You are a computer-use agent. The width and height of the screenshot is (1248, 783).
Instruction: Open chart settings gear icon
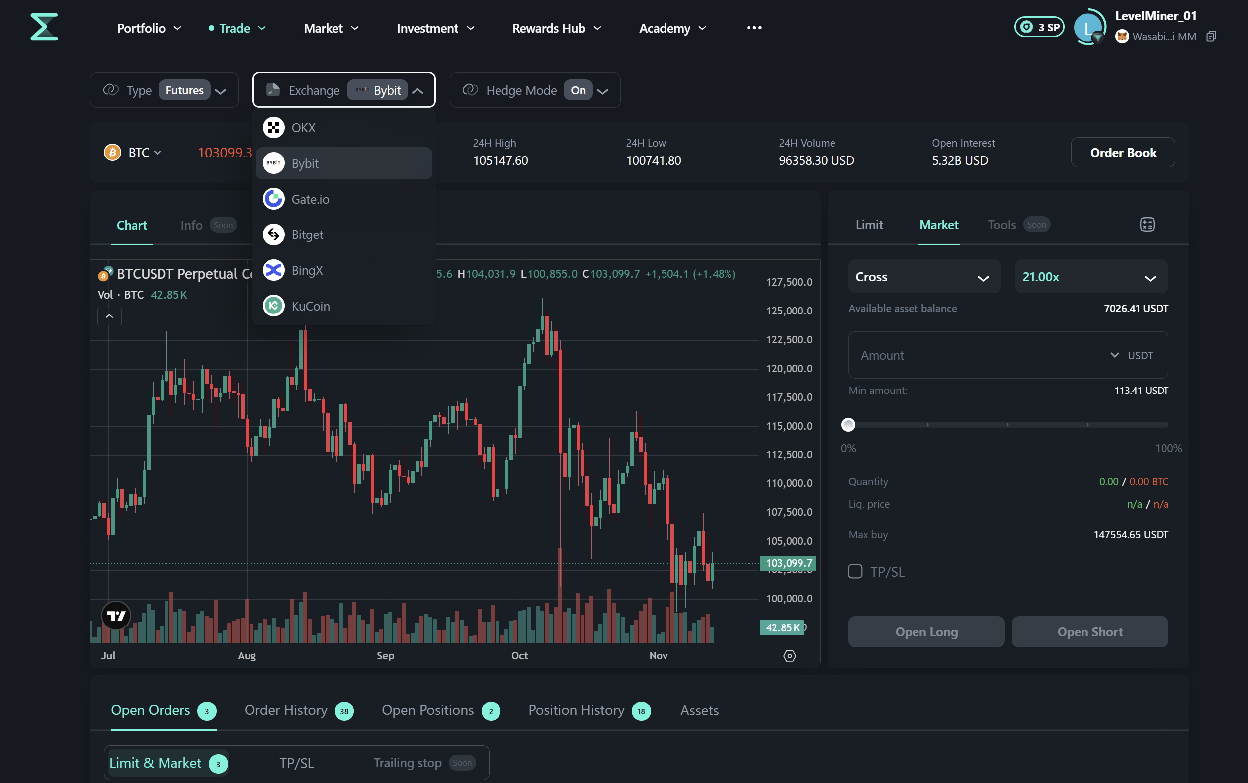point(790,656)
